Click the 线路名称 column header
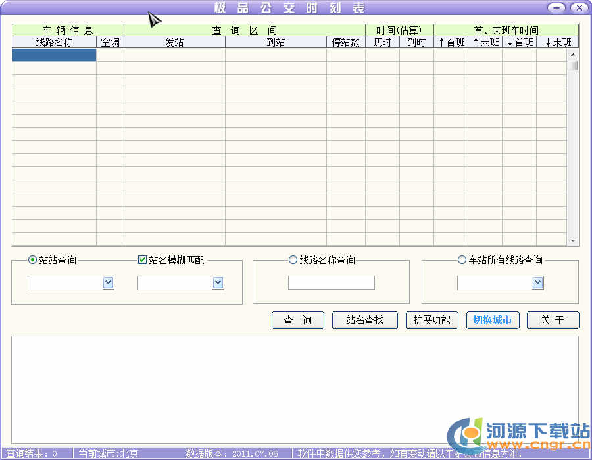The width and height of the screenshot is (592, 460). click(54, 42)
